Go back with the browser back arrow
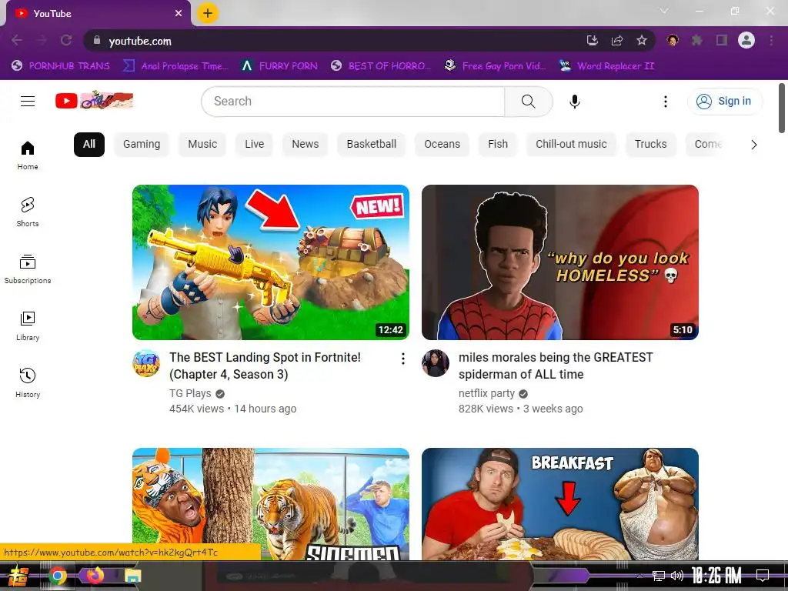This screenshot has height=591, width=788. click(x=17, y=40)
